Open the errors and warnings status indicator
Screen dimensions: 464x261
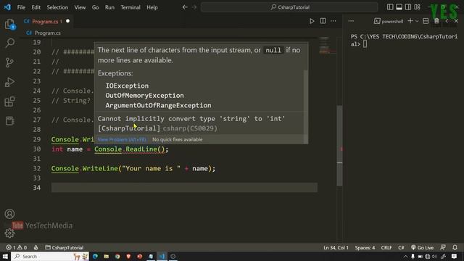(x=17, y=247)
